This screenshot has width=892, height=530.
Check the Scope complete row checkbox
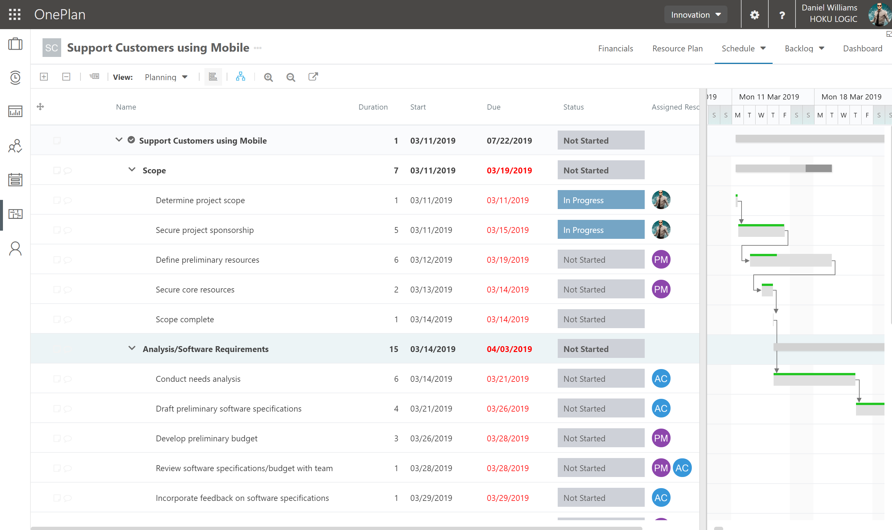[57, 319]
